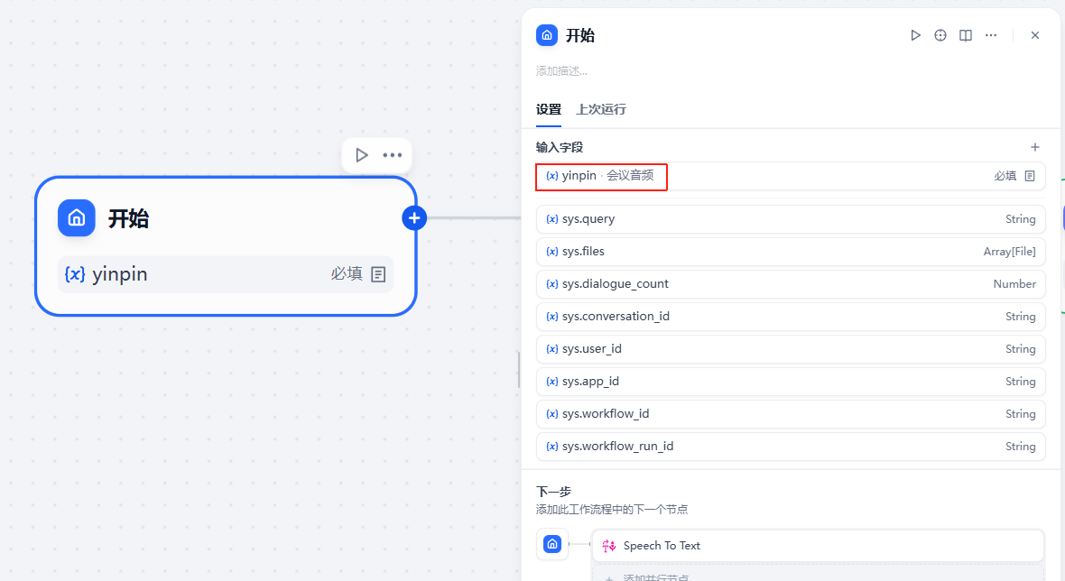This screenshot has height=581, width=1065.
Task: Run the step using the panel header play icon
Action: 915,35
